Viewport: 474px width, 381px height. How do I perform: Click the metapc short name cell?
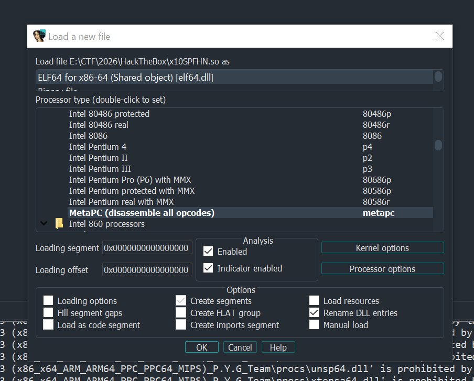tap(379, 213)
